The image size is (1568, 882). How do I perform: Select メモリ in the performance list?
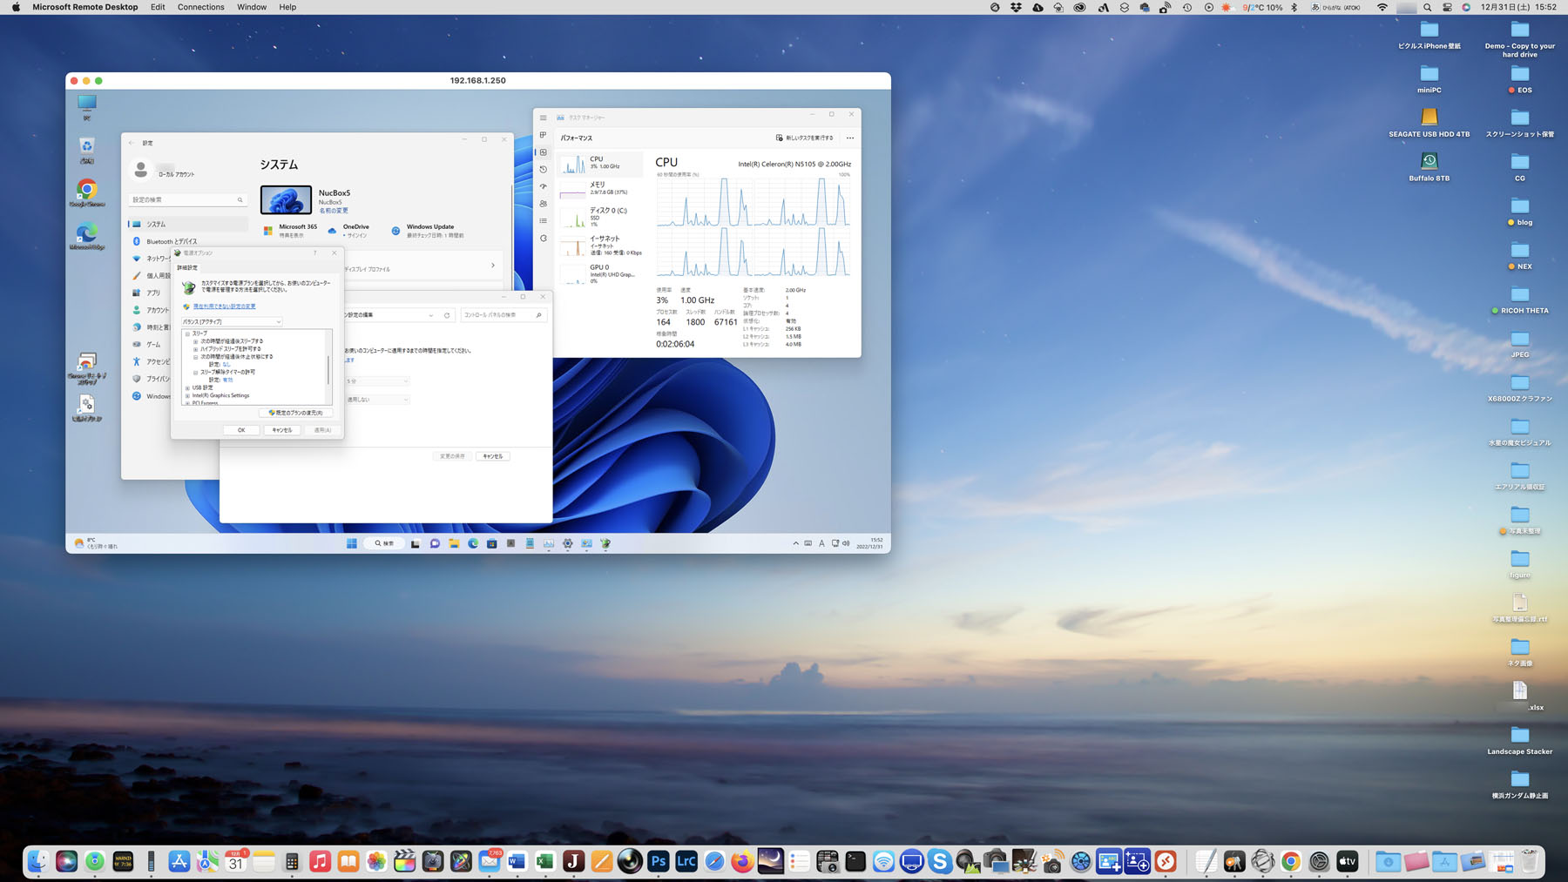point(600,188)
